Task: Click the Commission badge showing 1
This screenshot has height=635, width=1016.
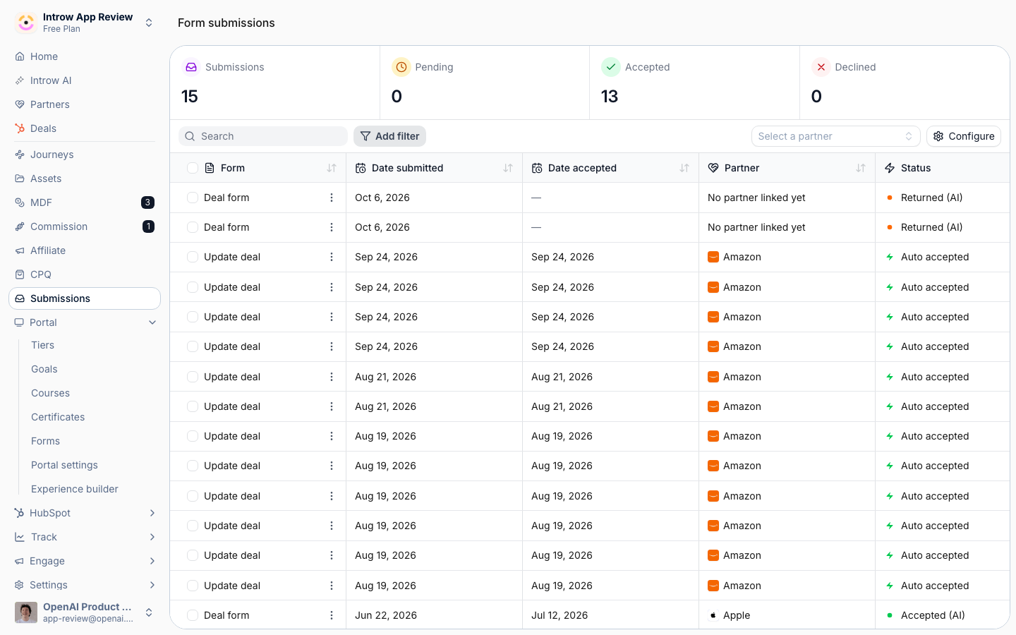Action: (148, 226)
